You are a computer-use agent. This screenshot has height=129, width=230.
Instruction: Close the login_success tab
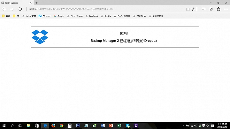pos(31,3)
